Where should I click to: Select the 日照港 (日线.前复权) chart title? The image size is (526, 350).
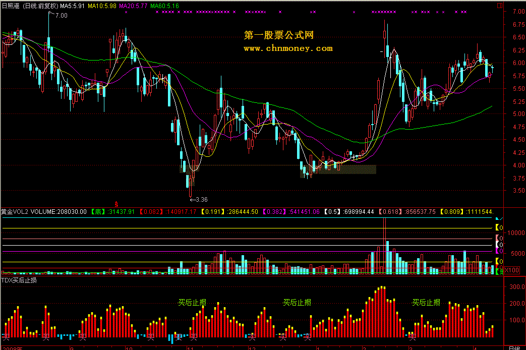pyautogui.click(x=30, y=6)
